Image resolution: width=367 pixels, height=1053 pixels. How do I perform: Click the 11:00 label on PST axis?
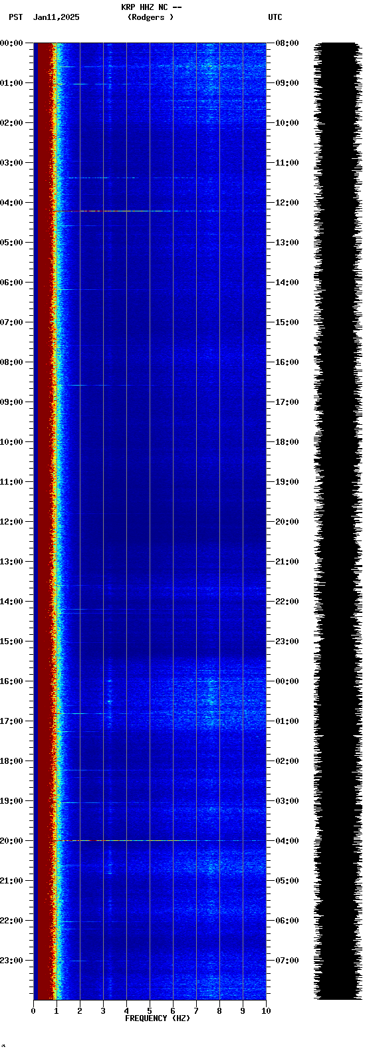[11, 482]
